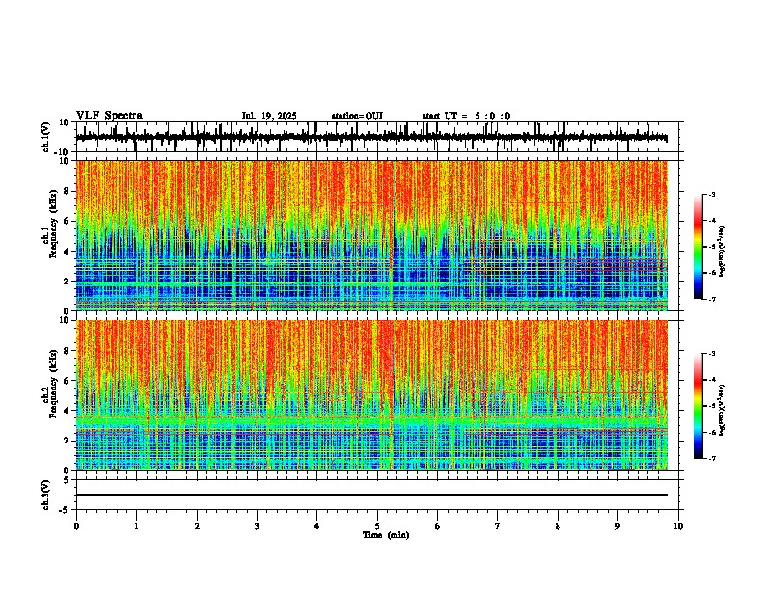Image resolution: width=764 pixels, height=590 pixels.
Task: Click the "-3" label on ch.1 color scale
Action: (x=711, y=194)
